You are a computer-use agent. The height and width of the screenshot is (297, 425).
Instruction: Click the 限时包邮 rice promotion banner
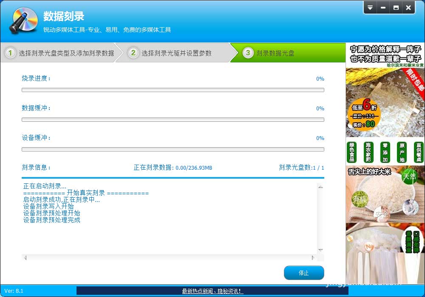click(385, 104)
